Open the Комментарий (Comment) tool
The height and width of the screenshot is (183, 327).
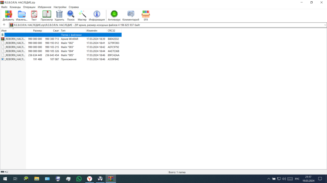click(131, 15)
